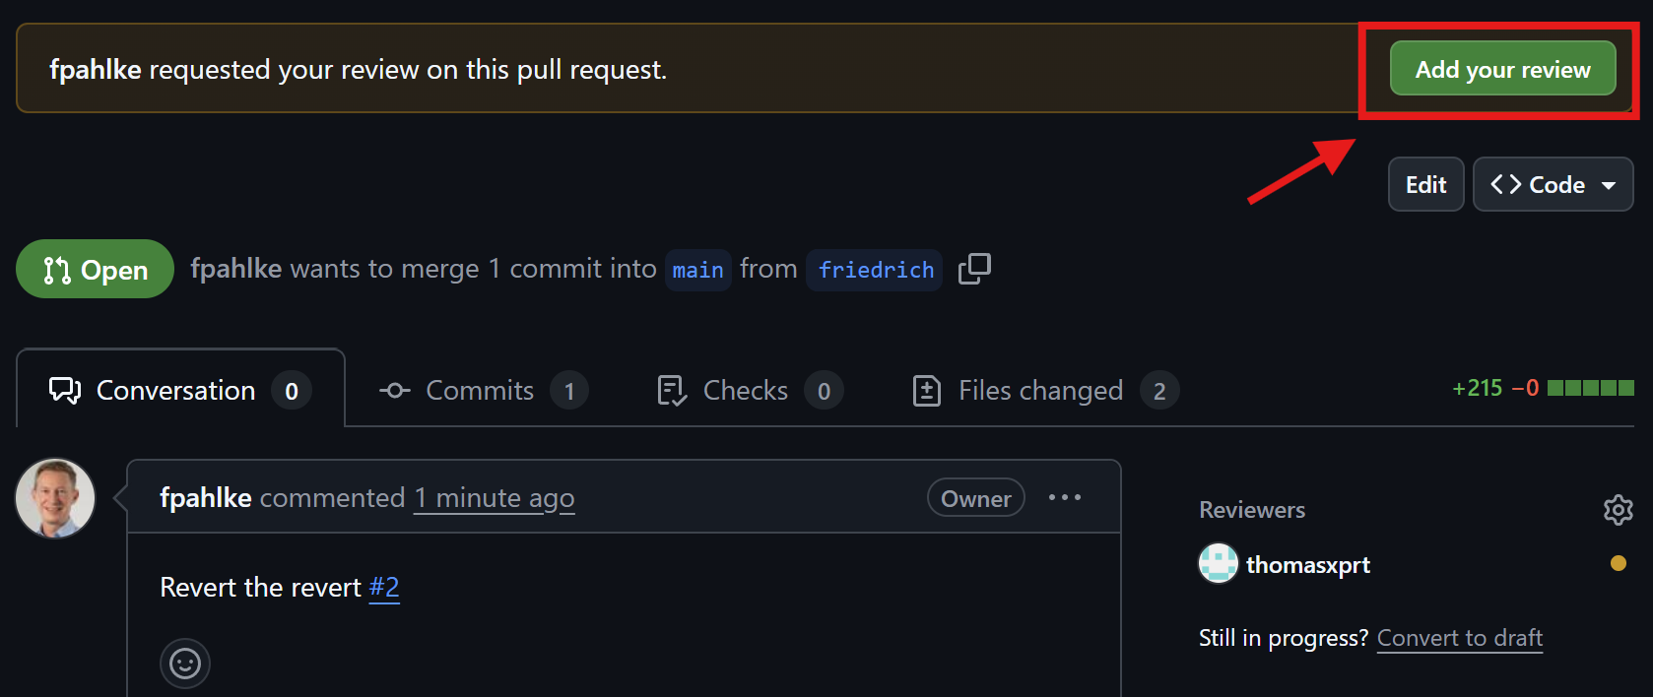
Task: Add an emoji reaction via smiley icon
Action: 185,664
